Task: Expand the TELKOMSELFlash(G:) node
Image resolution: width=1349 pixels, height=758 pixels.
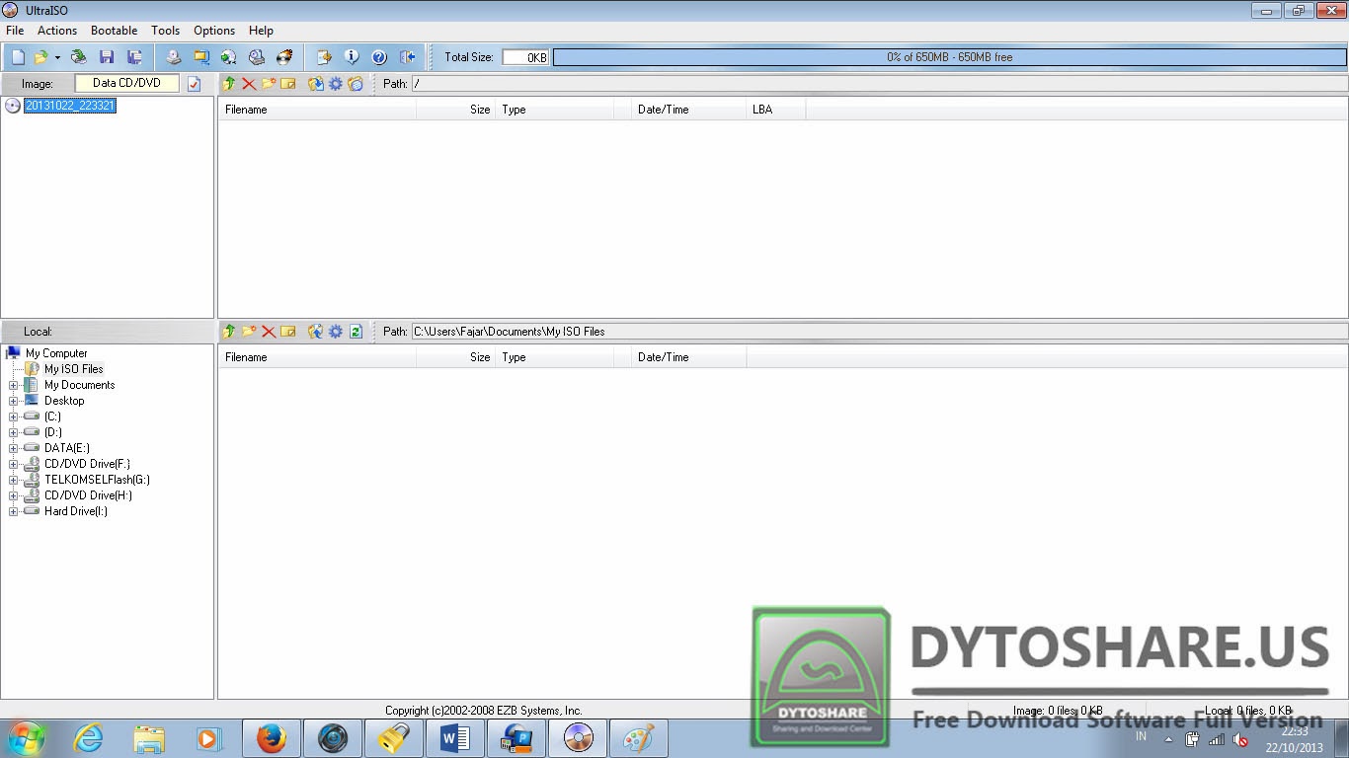Action: click(14, 480)
